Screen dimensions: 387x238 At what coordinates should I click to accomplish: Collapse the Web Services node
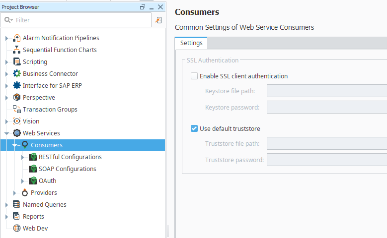[6, 133]
